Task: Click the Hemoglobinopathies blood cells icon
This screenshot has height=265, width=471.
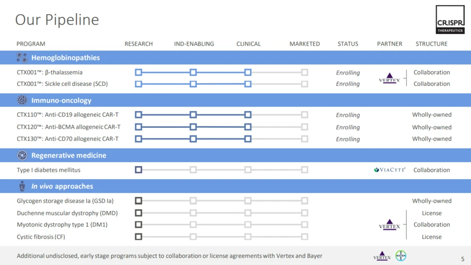Action: click(x=22, y=58)
